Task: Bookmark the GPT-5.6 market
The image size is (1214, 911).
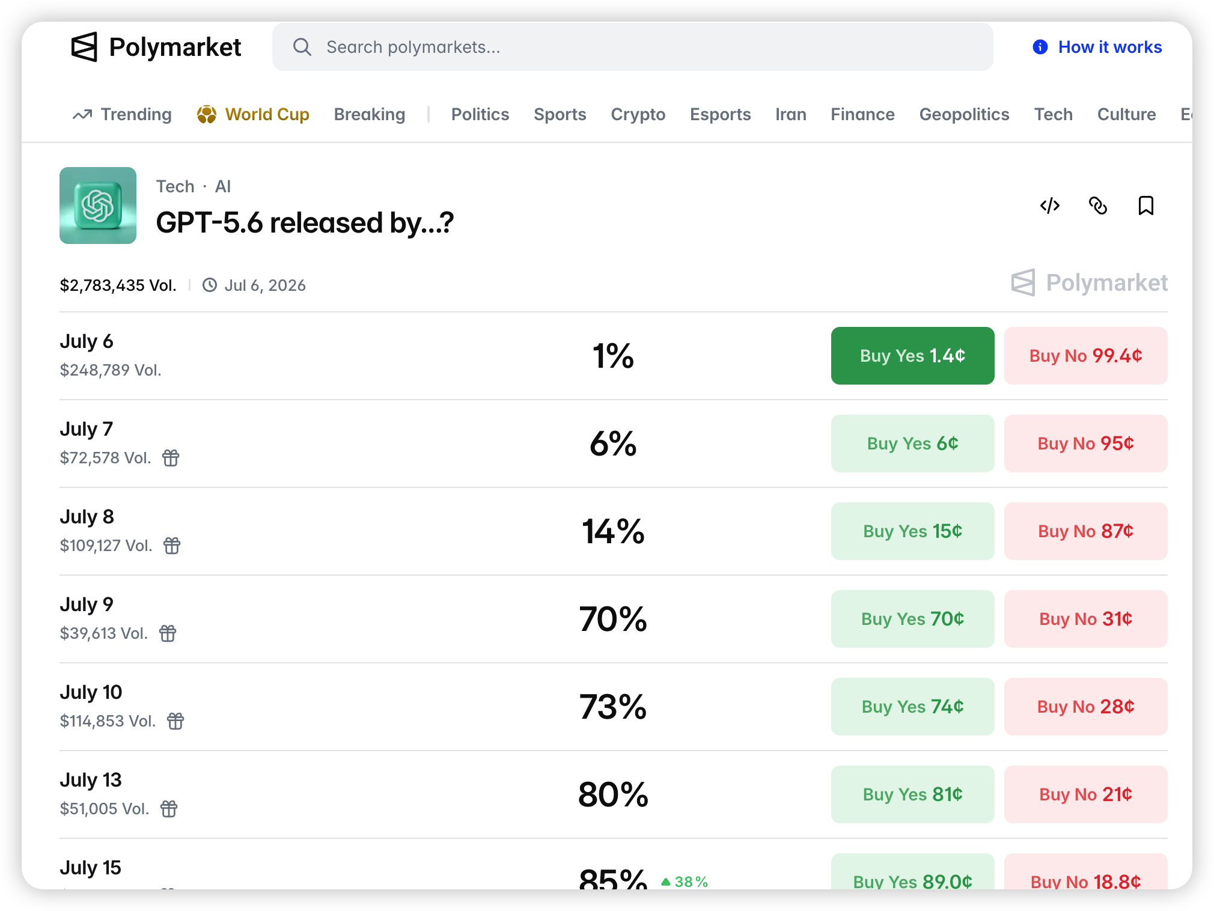Action: 1146,206
